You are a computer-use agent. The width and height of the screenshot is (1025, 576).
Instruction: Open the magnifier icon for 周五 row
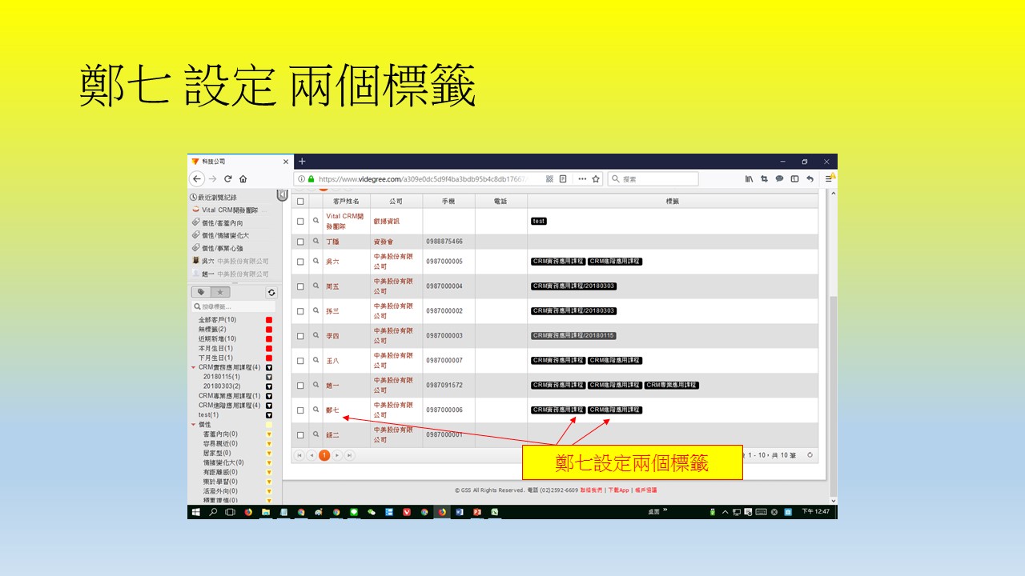coord(316,286)
